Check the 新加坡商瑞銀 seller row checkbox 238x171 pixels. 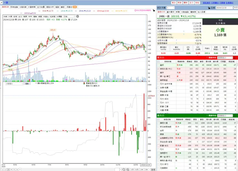[x=158, y=127]
